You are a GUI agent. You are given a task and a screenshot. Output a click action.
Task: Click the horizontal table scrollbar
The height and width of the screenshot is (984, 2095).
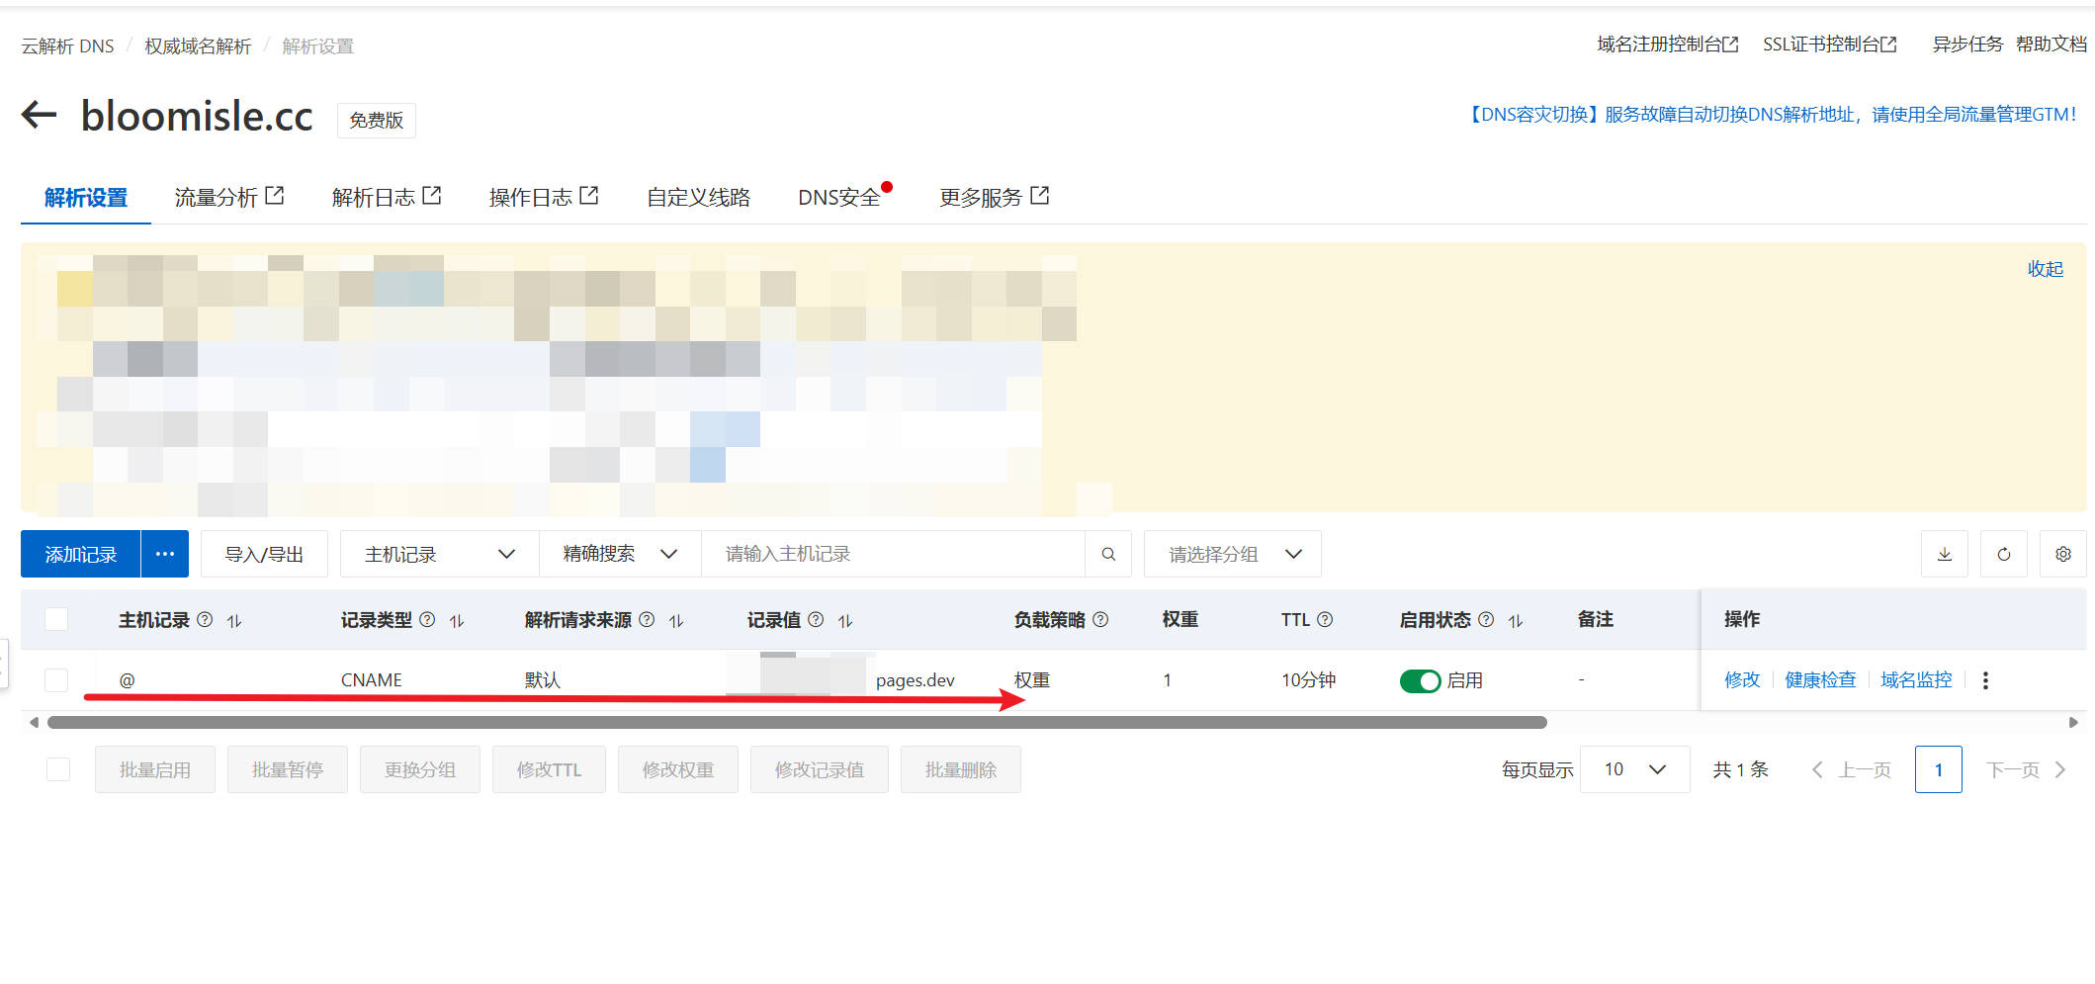point(797,723)
